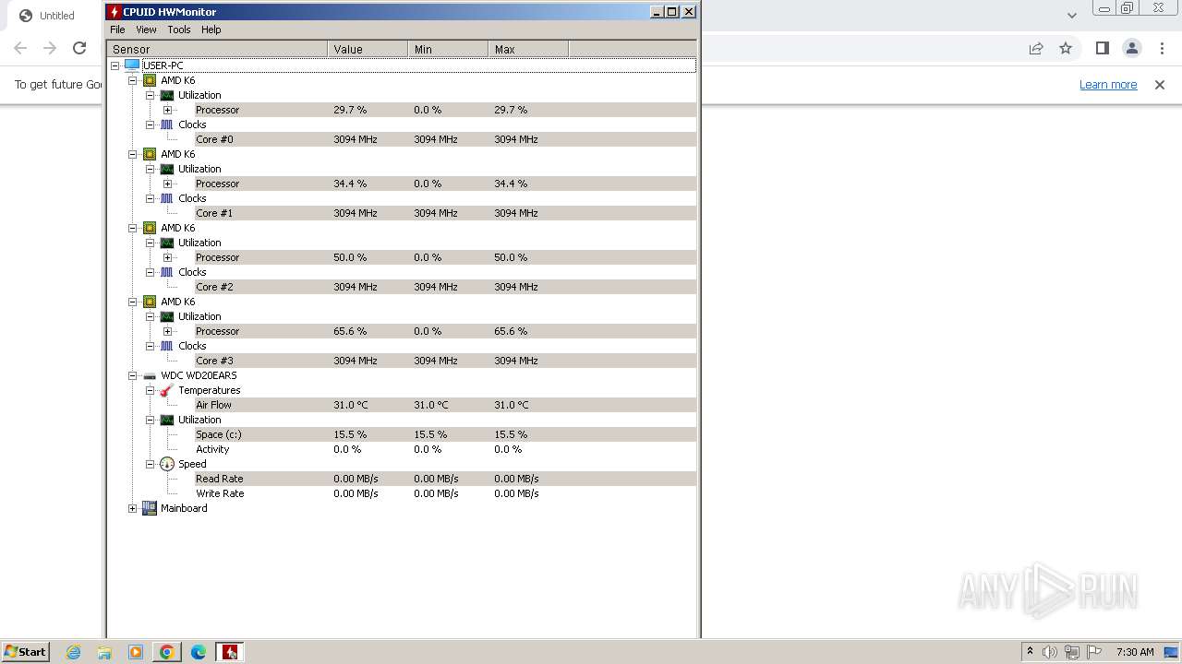The height and width of the screenshot is (664, 1182).
Task: Click Clocks icon above Core #3
Action: pos(166,346)
